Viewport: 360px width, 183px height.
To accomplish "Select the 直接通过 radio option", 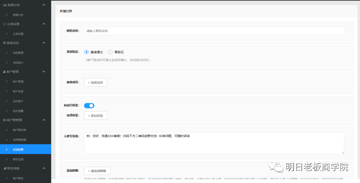I will click(87, 52).
